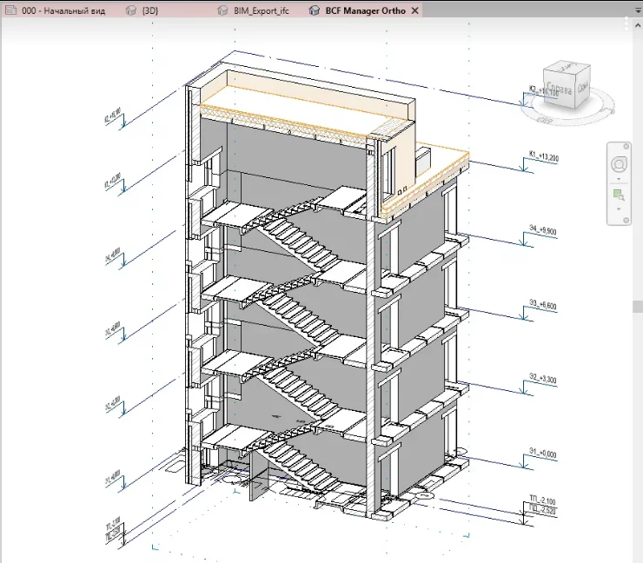The height and width of the screenshot is (563, 643).
Task: Click the cube icon on the BIM_Export_ifc tab
Action: [x=222, y=10]
